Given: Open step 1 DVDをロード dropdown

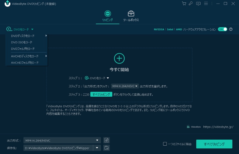Looking at the screenshot, I should 97,78.
